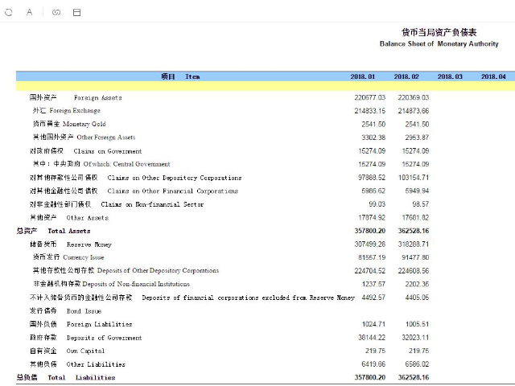Screen dimensions: 515x386
Task: Click the value 38144.22 for Deposits of Government
Action: click(372, 338)
